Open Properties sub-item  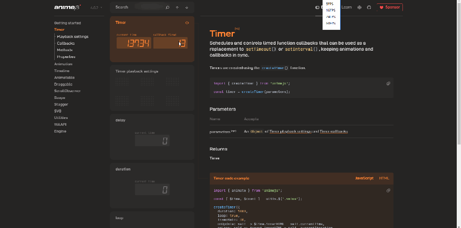(x=66, y=57)
